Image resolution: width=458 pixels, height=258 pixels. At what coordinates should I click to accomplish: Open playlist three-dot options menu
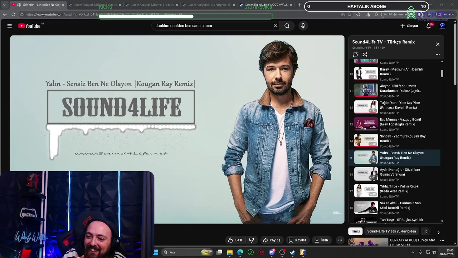438,54
